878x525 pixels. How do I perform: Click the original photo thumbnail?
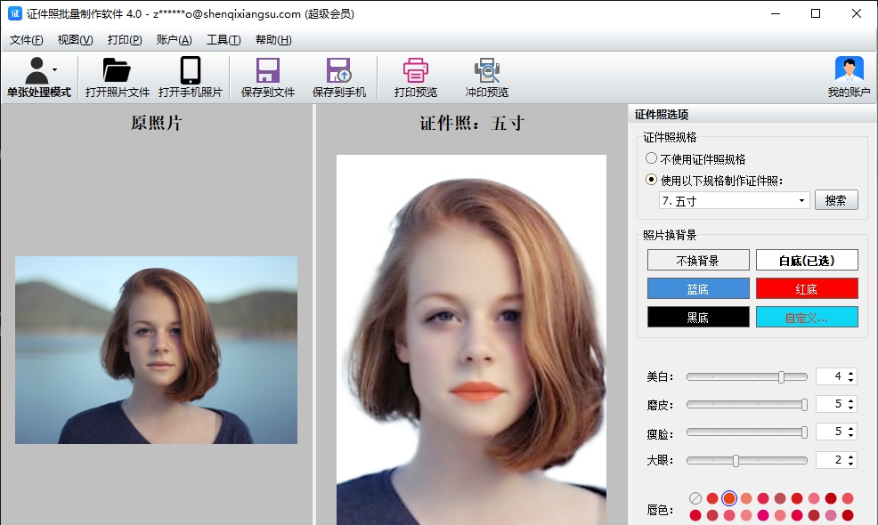(x=156, y=350)
